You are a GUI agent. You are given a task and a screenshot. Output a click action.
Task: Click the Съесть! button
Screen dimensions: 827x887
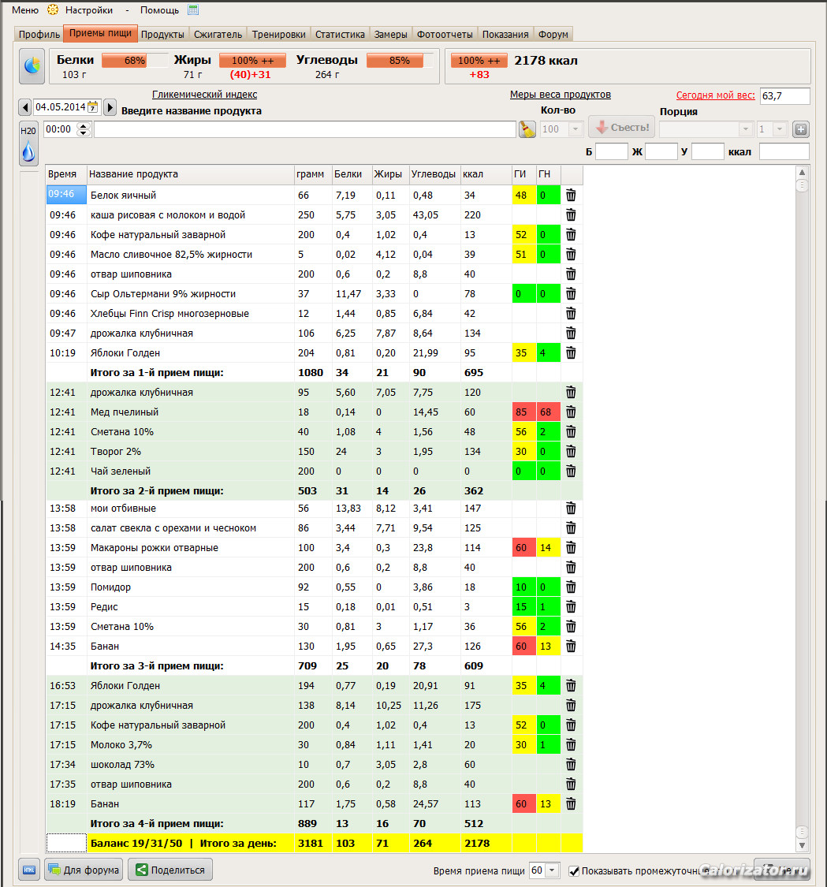coord(622,127)
